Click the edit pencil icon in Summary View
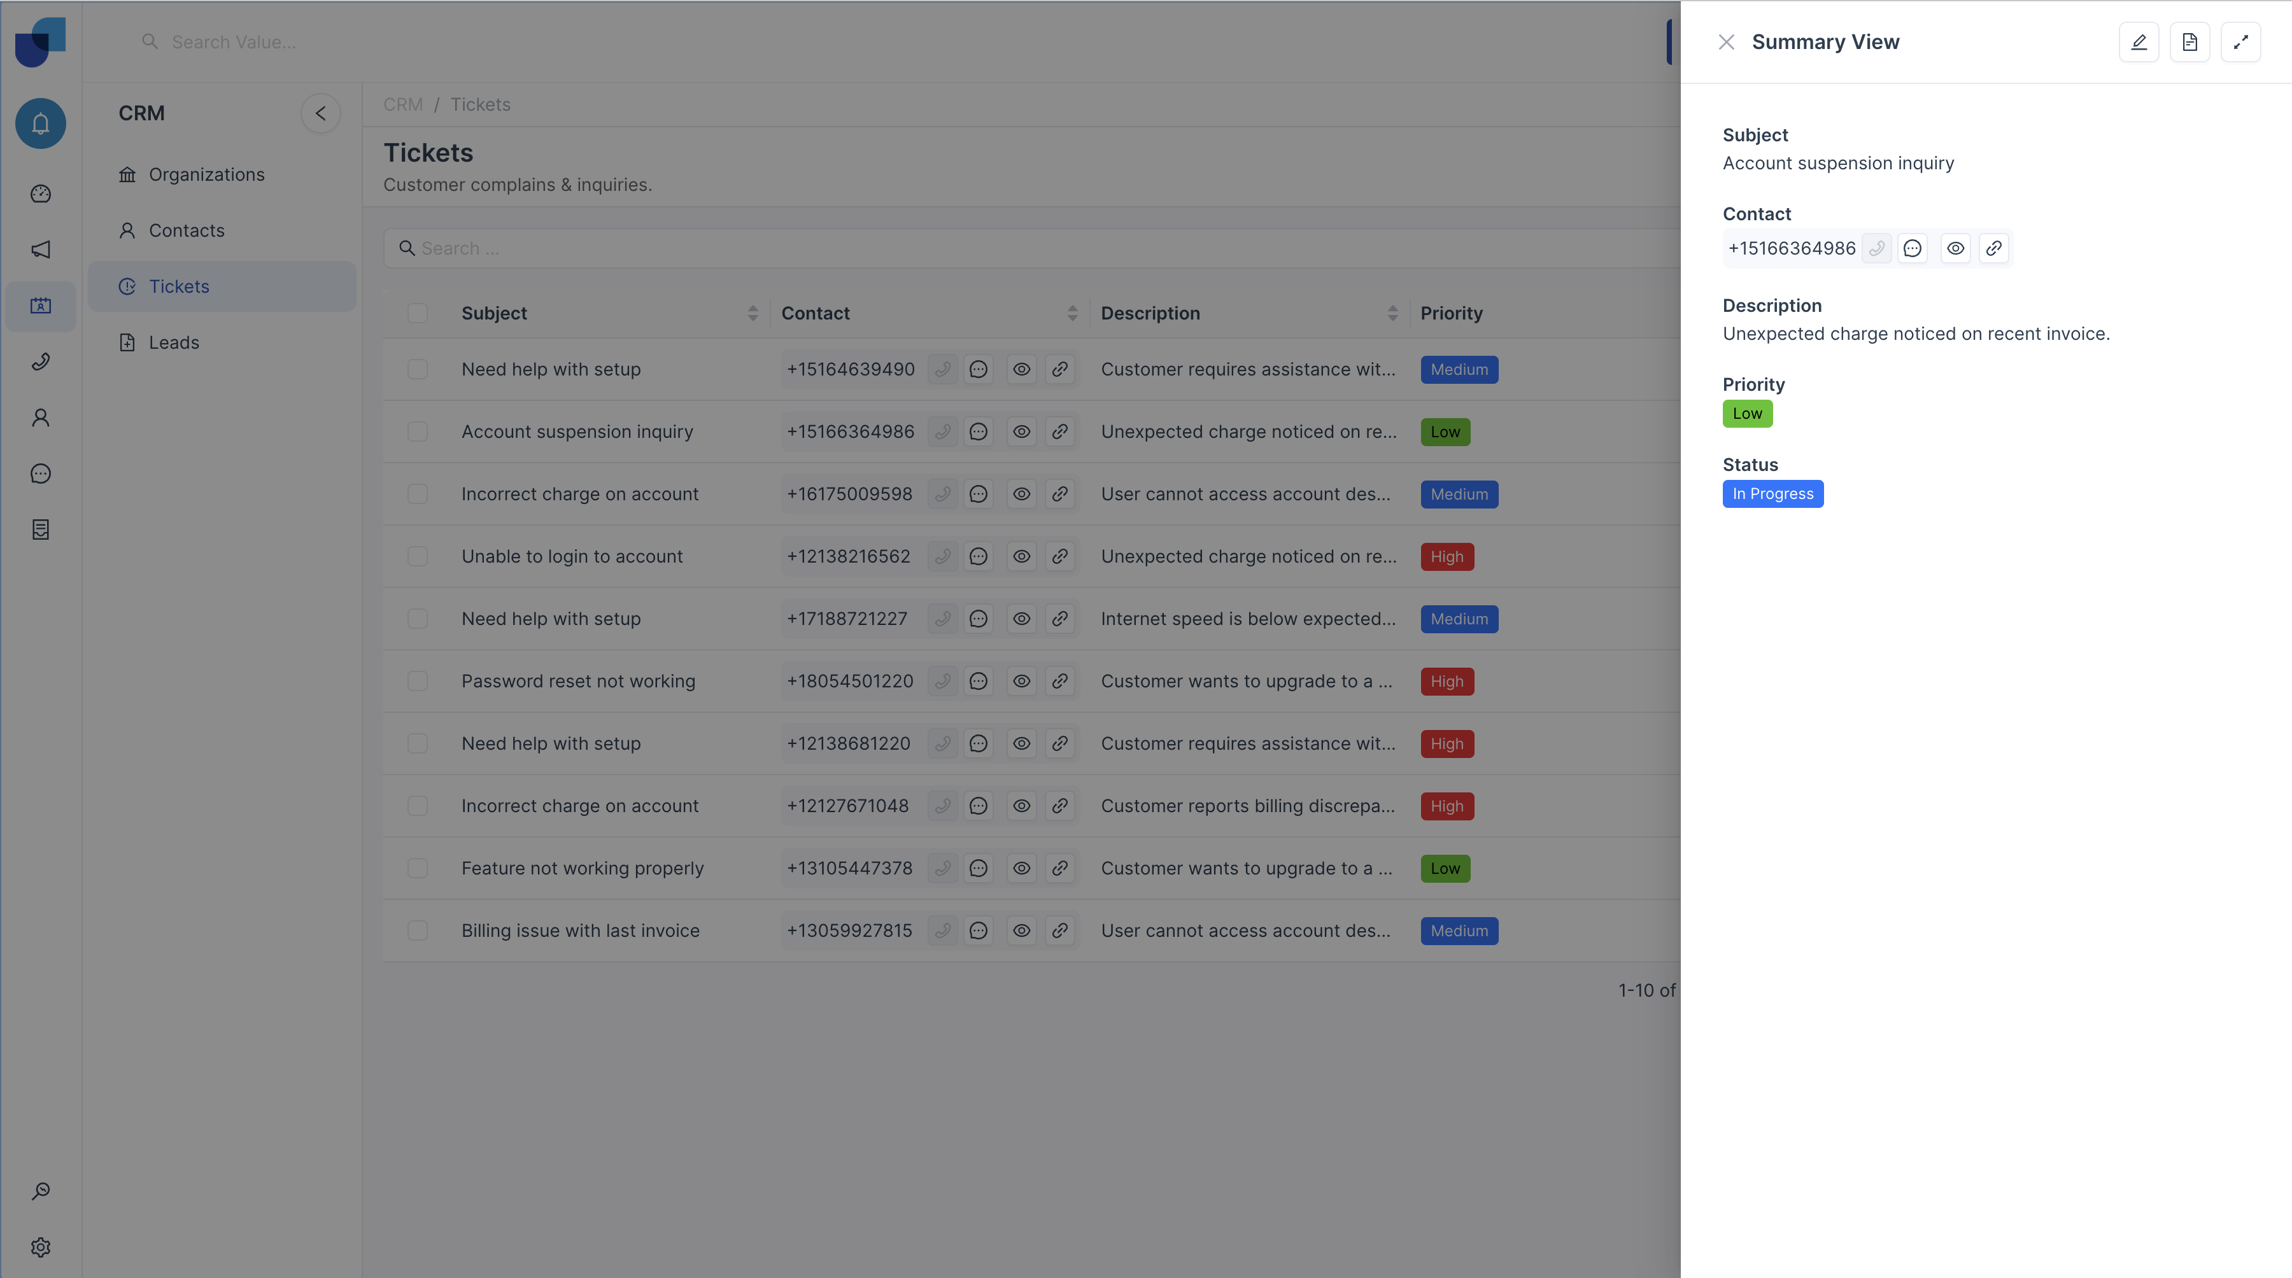The image size is (2292, 1278). (2139, 42)
